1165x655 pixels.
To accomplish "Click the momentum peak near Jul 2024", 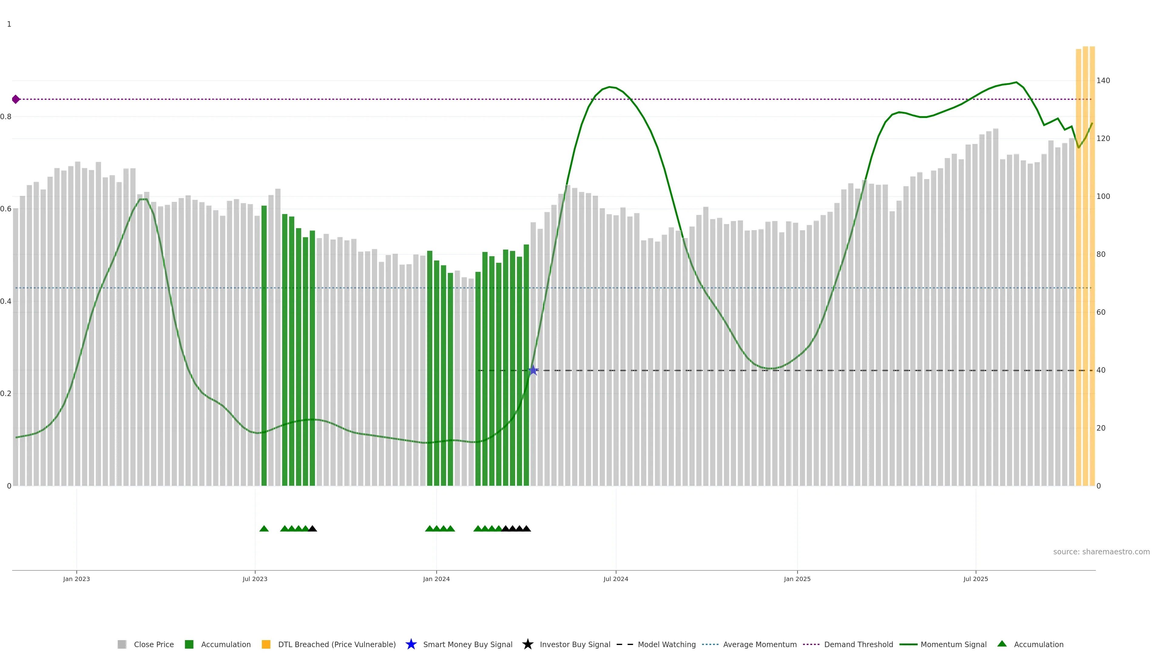I will click(609, 87).
